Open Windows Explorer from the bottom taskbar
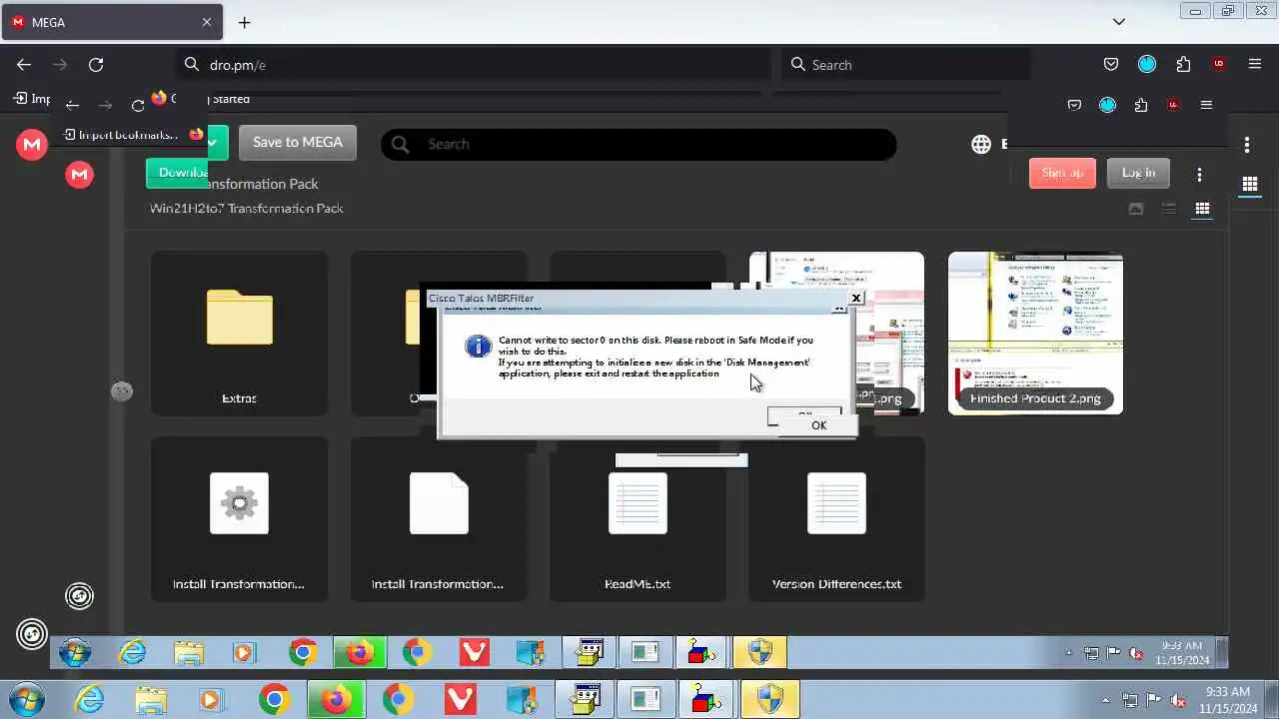1279x719 pixels. (x=150, y=699)
